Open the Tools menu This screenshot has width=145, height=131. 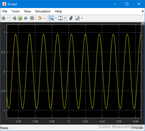point(15,11)
